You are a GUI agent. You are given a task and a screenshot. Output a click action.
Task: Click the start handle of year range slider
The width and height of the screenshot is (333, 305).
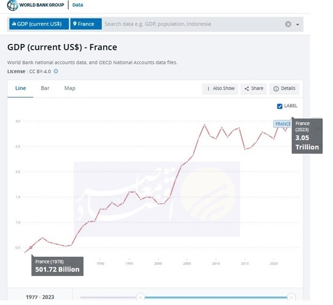pyautogui.click(x=140, y=297)
